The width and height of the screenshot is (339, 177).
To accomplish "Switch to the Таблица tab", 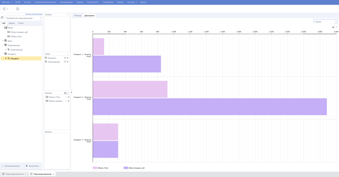I will tap(77, 16).
